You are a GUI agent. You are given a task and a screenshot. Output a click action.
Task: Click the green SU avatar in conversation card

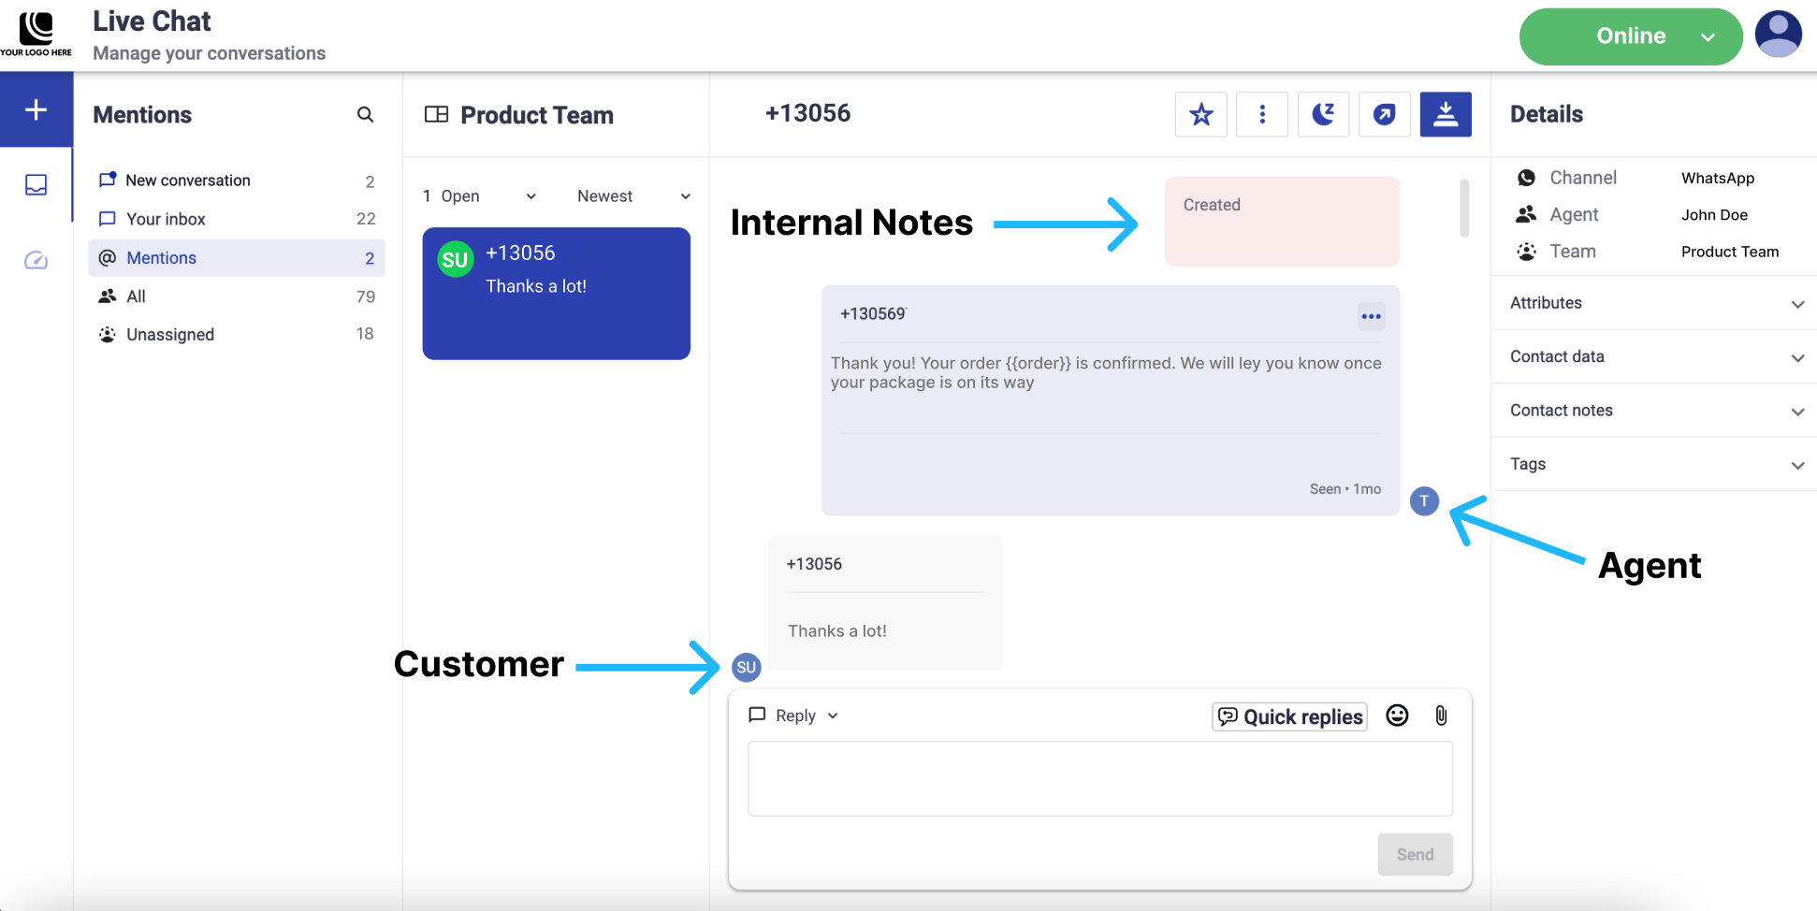click(455, 260)
